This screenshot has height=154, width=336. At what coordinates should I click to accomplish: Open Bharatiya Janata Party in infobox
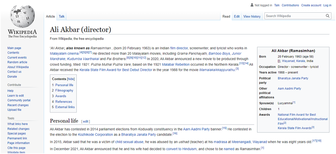point(293,78)
